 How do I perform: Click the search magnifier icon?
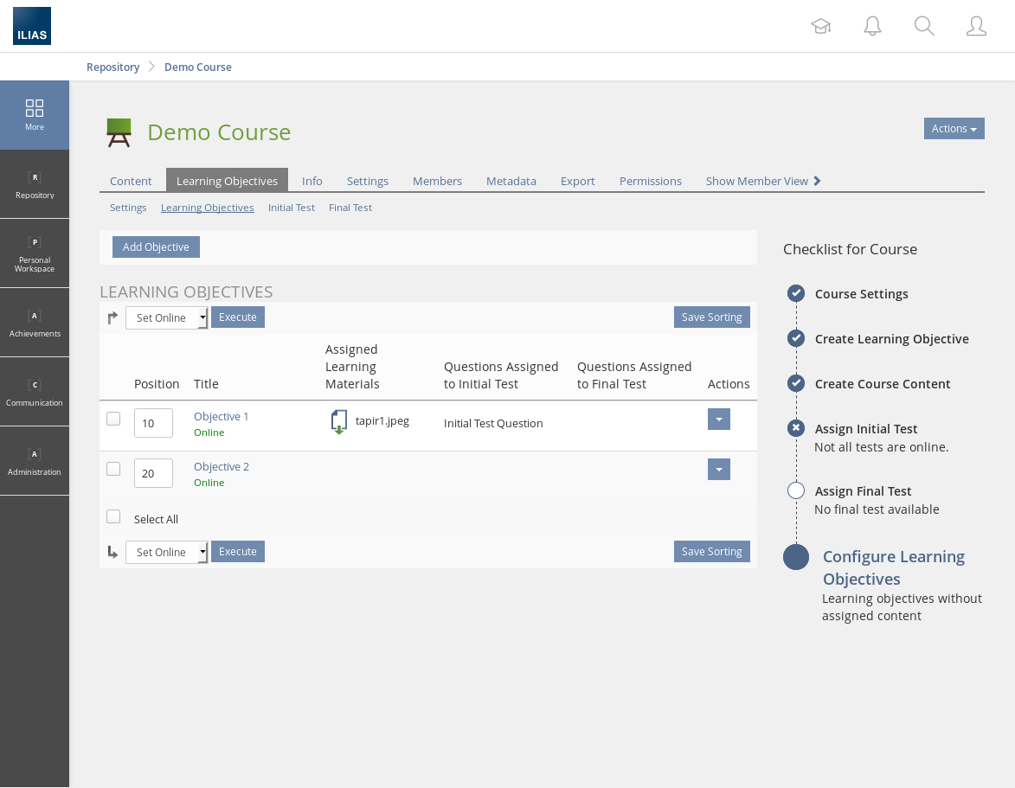[924, 26]
